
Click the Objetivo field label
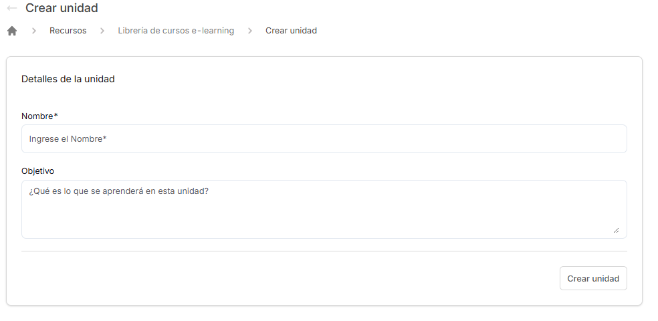point(37,171)
